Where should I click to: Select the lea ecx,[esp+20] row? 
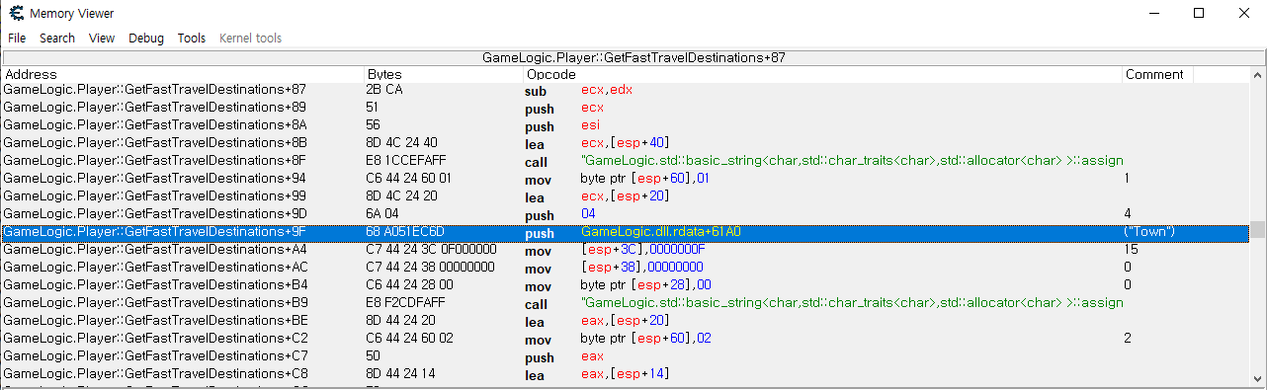626,196
